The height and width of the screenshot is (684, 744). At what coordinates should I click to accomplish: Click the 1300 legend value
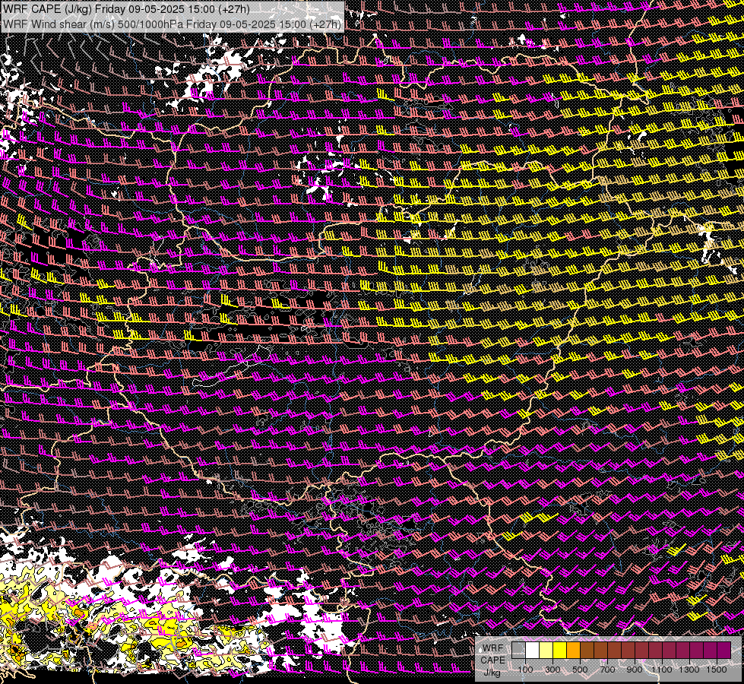coord(689,670)
